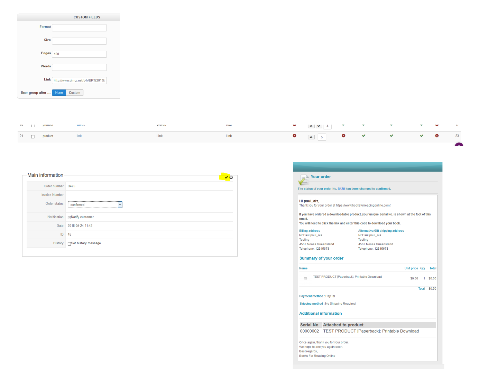This screenshot has height=373, width=498.
Task: Click the Name column header in order summary
Action: point(303,268)
